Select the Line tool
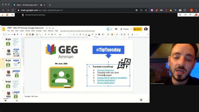 click(40, 35)
